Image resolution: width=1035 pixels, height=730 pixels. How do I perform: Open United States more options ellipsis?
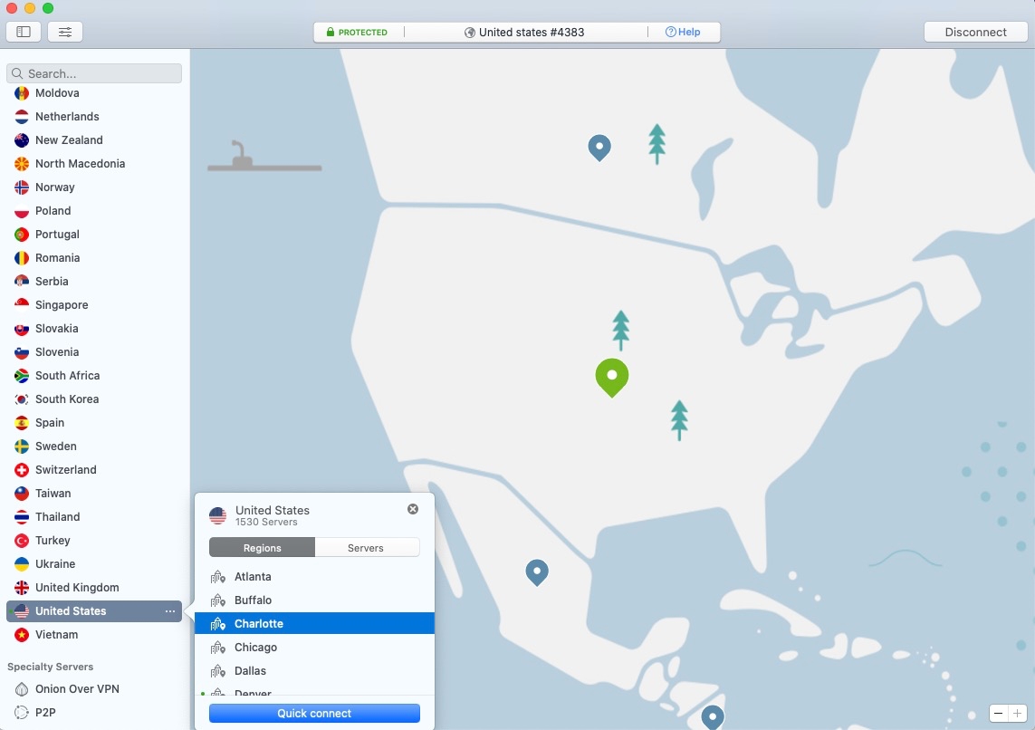tap(170, 611)
